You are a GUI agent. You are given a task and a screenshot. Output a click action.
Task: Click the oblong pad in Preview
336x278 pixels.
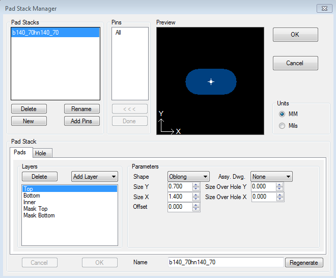[211, 81]
